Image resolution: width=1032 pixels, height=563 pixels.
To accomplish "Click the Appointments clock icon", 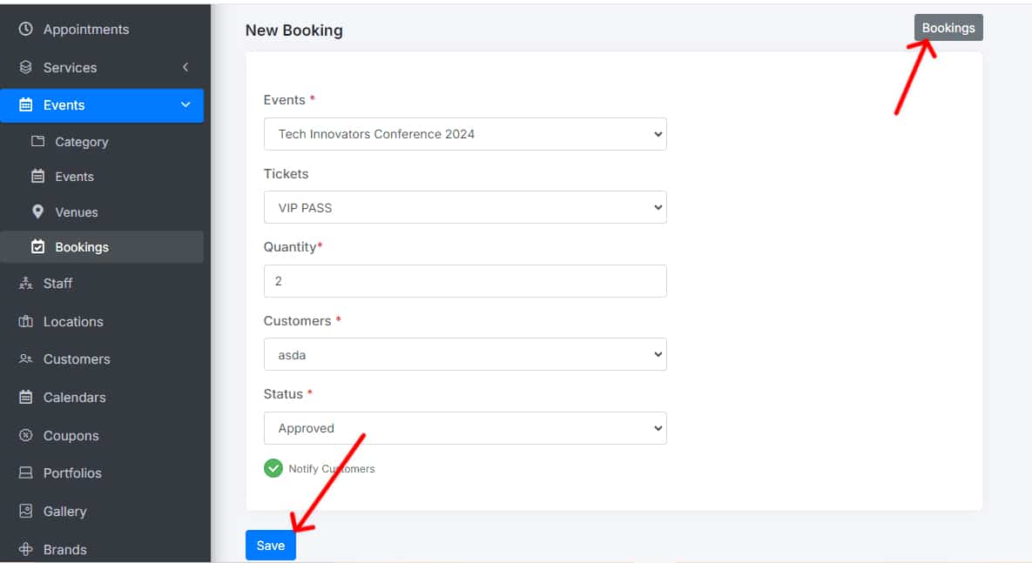I will tap(25, 30).
